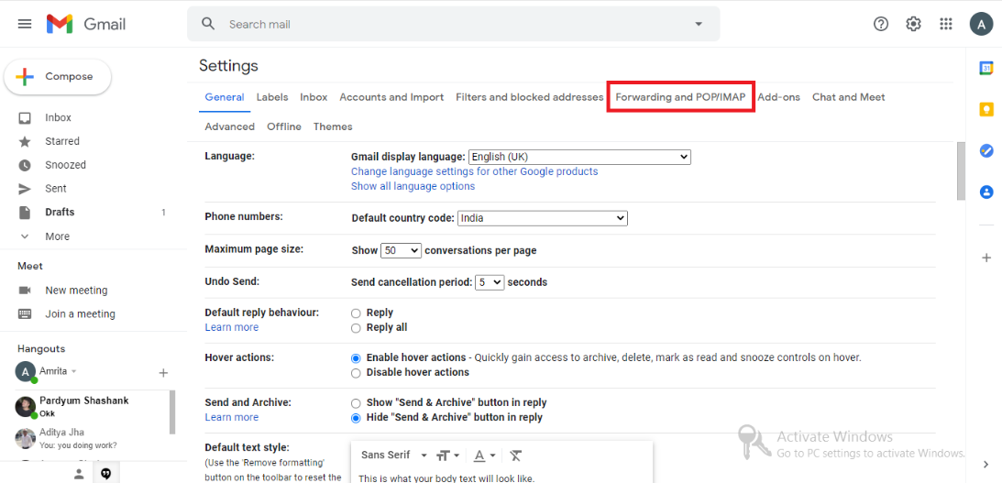Click the Settings gear icon
This screenshot has width=1002, height=483.
coord(914,24)
